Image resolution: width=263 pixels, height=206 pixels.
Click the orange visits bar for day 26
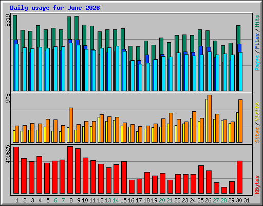click(x=210, y=118)
